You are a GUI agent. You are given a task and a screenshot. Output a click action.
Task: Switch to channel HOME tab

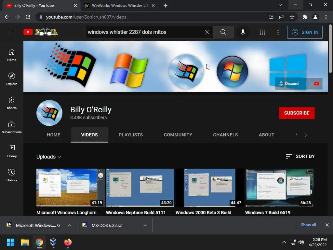[54, 135]
